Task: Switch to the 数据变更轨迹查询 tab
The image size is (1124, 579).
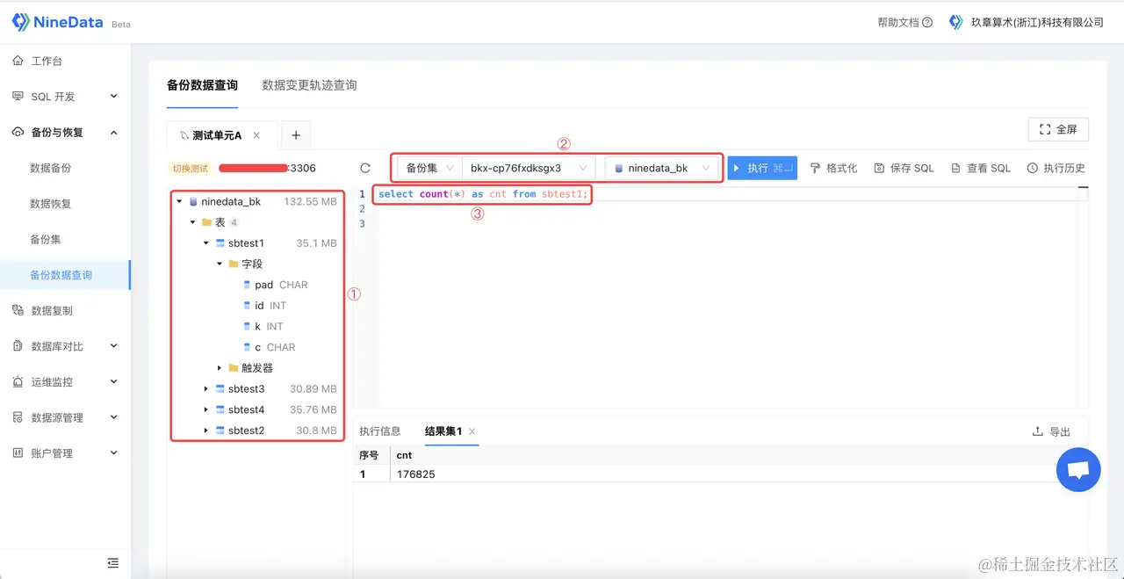Action: pos(308,85)
